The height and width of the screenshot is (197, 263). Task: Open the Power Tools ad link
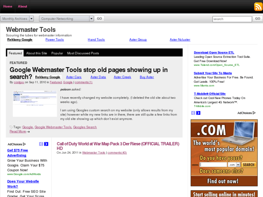(55, 39)
